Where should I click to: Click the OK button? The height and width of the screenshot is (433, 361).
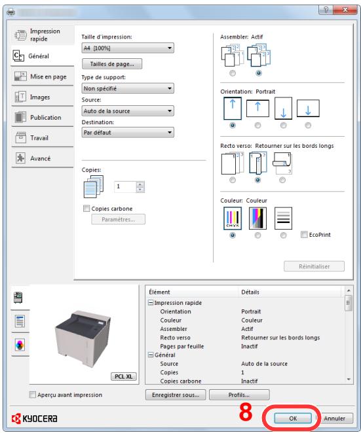(x=293, y=419)
